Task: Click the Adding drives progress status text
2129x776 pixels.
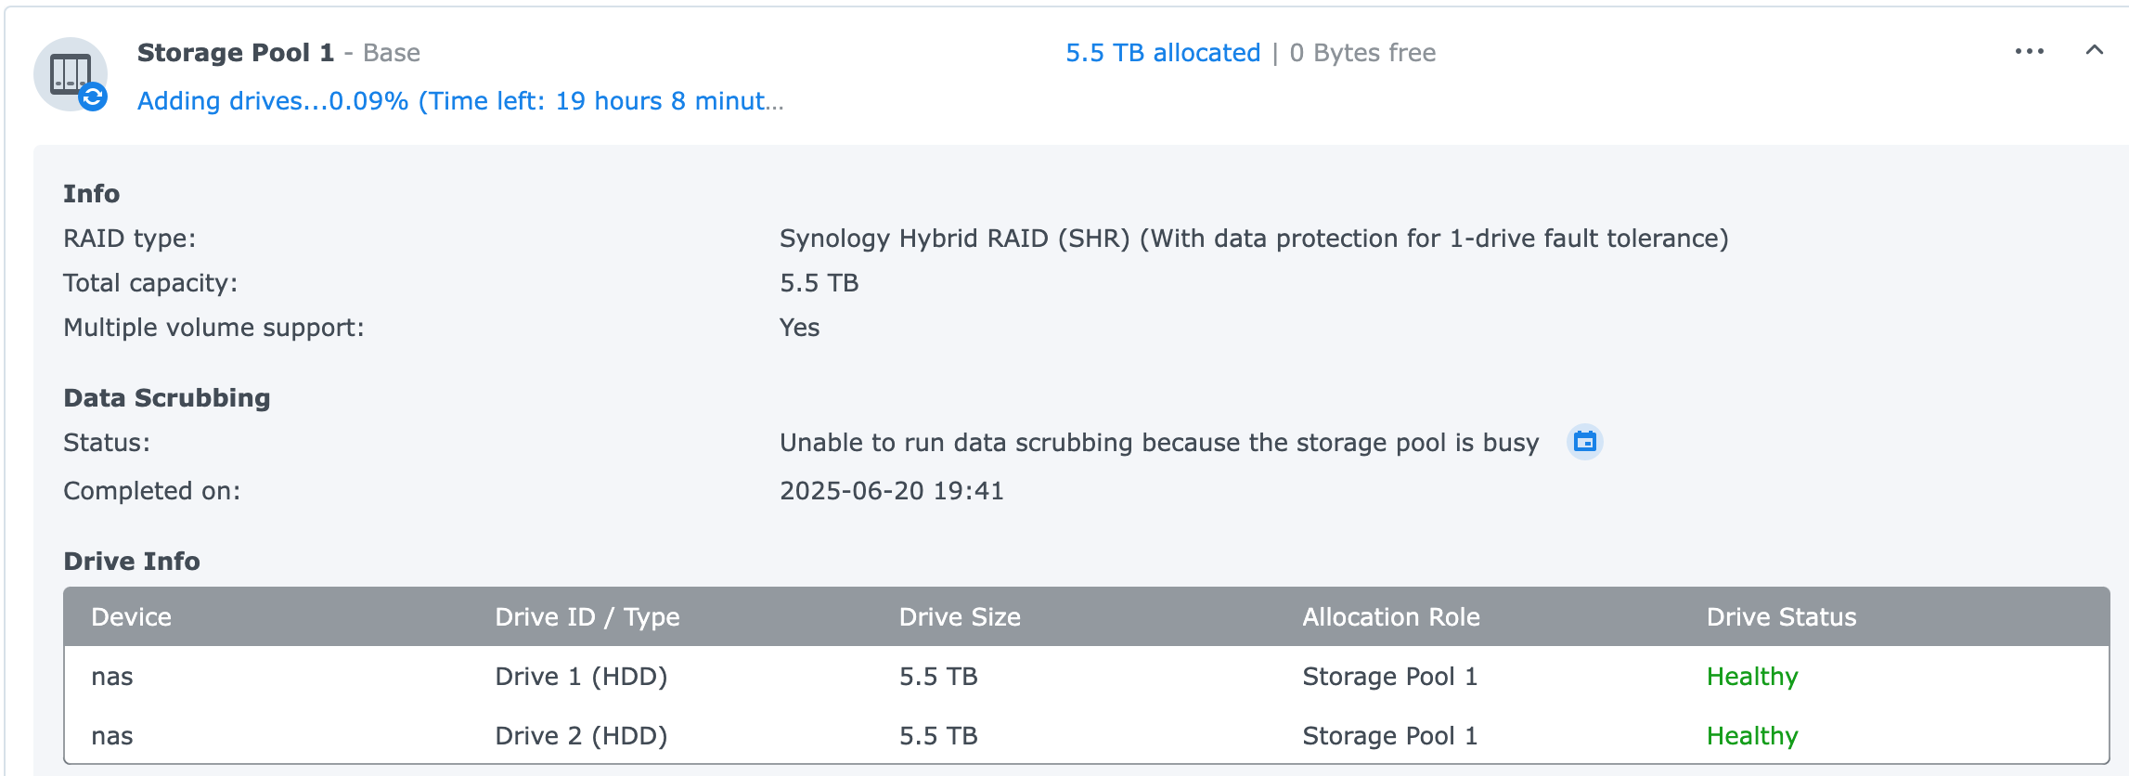Action: click(x=460, y=101)
